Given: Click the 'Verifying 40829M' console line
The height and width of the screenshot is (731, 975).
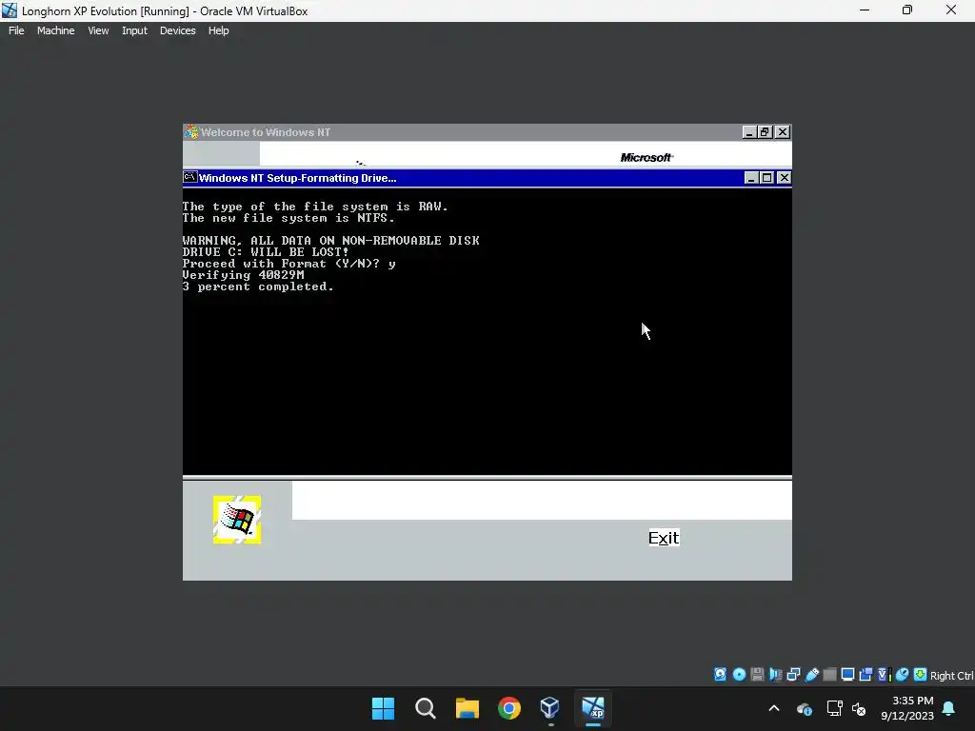Looking at the screenshot, I should 243,275.
